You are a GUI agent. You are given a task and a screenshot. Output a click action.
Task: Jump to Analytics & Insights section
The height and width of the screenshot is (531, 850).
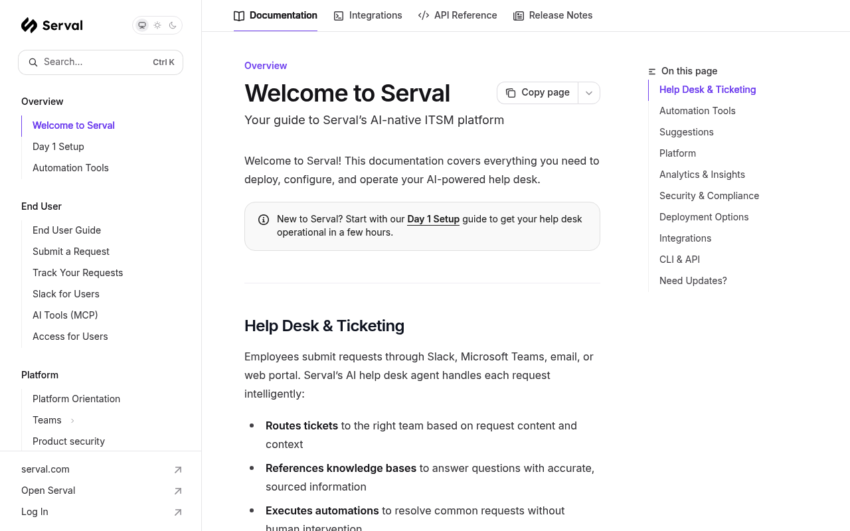click(702, 175)
